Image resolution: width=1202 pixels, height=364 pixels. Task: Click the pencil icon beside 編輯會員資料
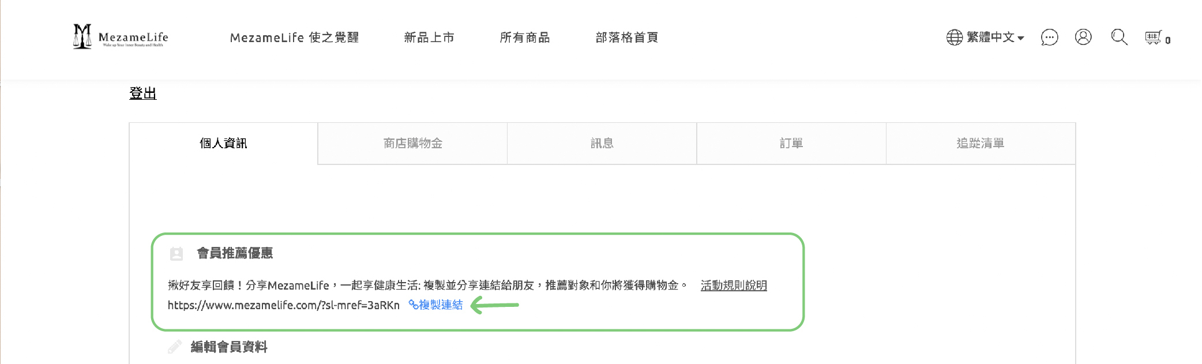(x=175, y=347)
